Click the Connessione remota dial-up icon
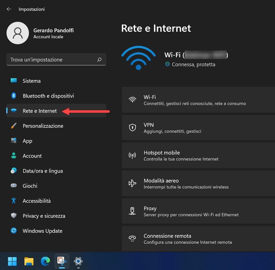Viewport: 275px width, 270px height. coord(132,239)
